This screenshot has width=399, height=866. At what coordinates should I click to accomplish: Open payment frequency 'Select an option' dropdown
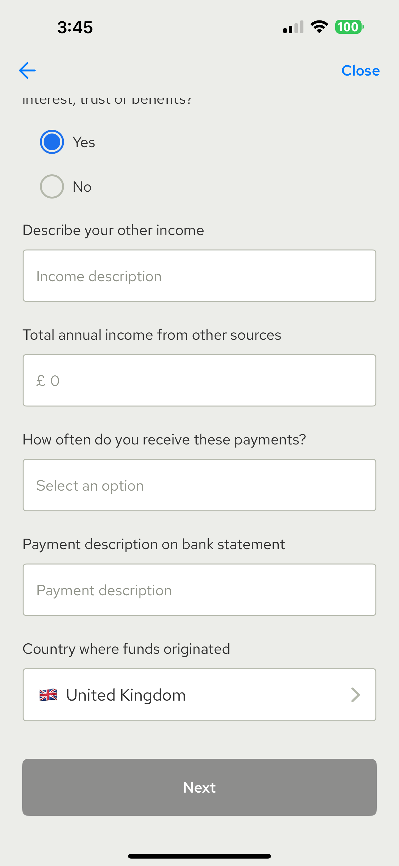199,485
